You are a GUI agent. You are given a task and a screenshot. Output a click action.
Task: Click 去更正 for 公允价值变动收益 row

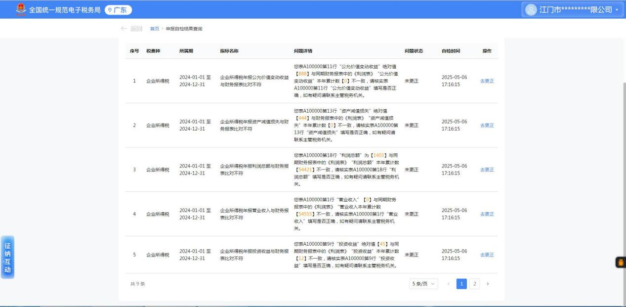point(487,81)
